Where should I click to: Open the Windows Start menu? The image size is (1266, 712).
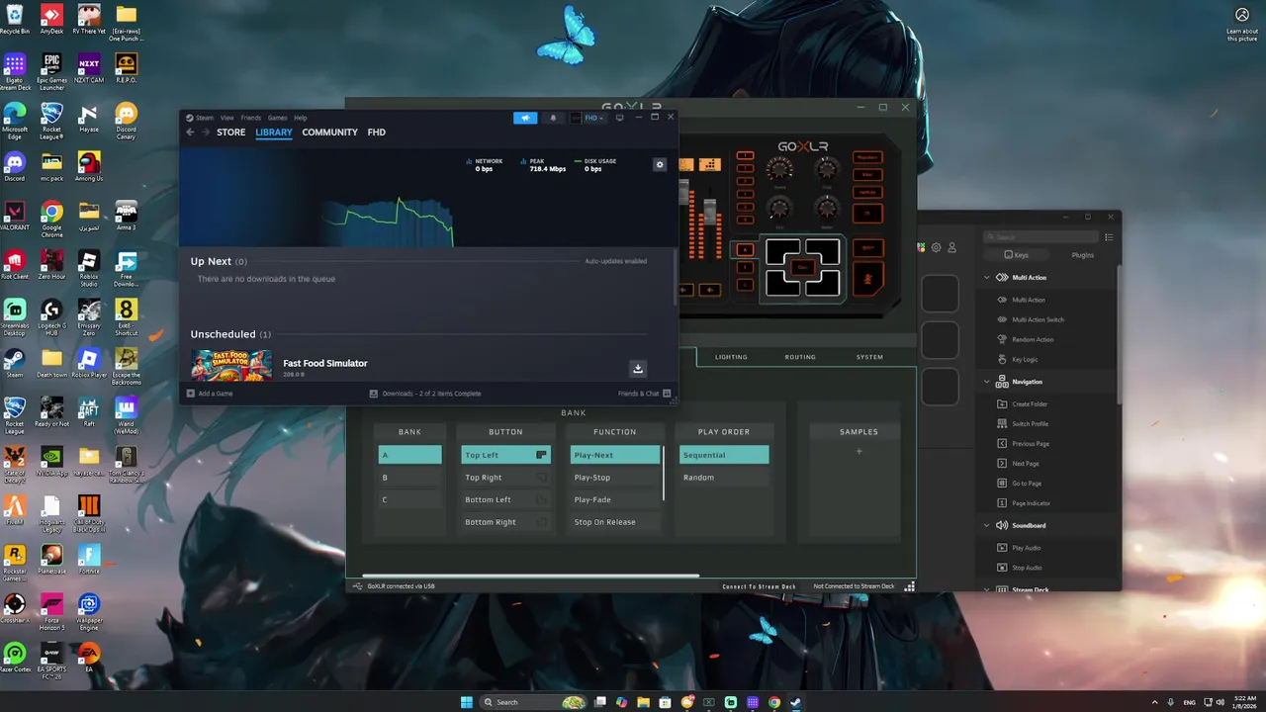point(467,702)
